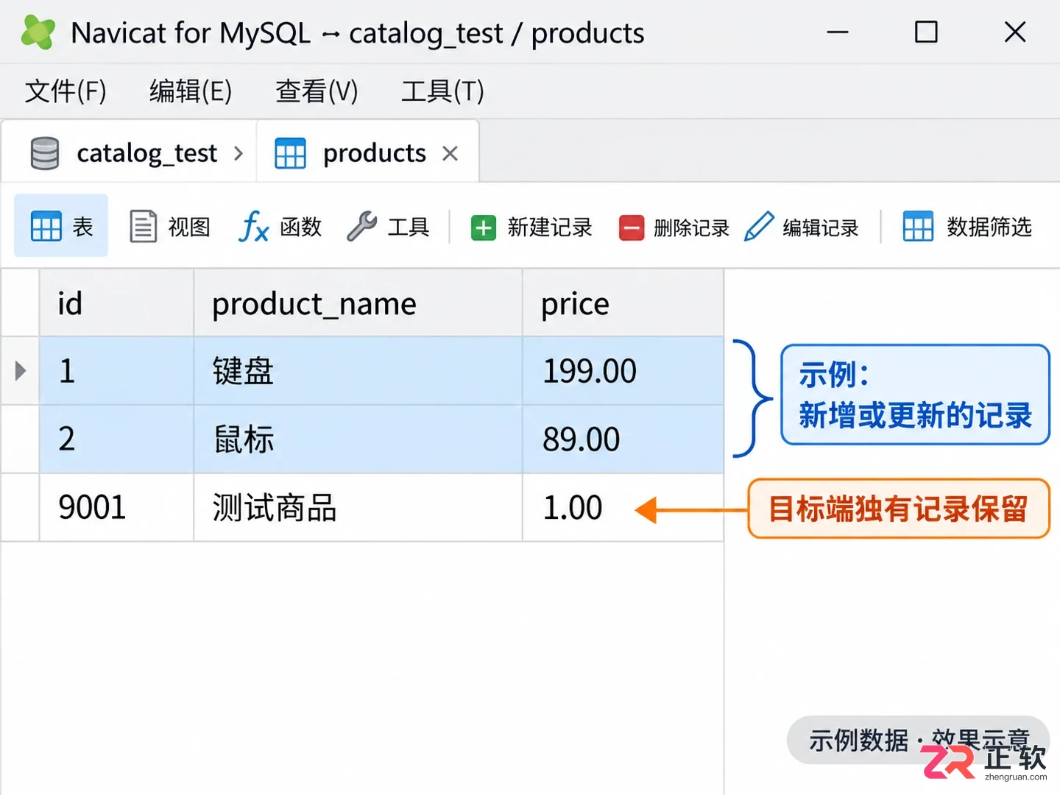Click the id column header

(116, 303)
